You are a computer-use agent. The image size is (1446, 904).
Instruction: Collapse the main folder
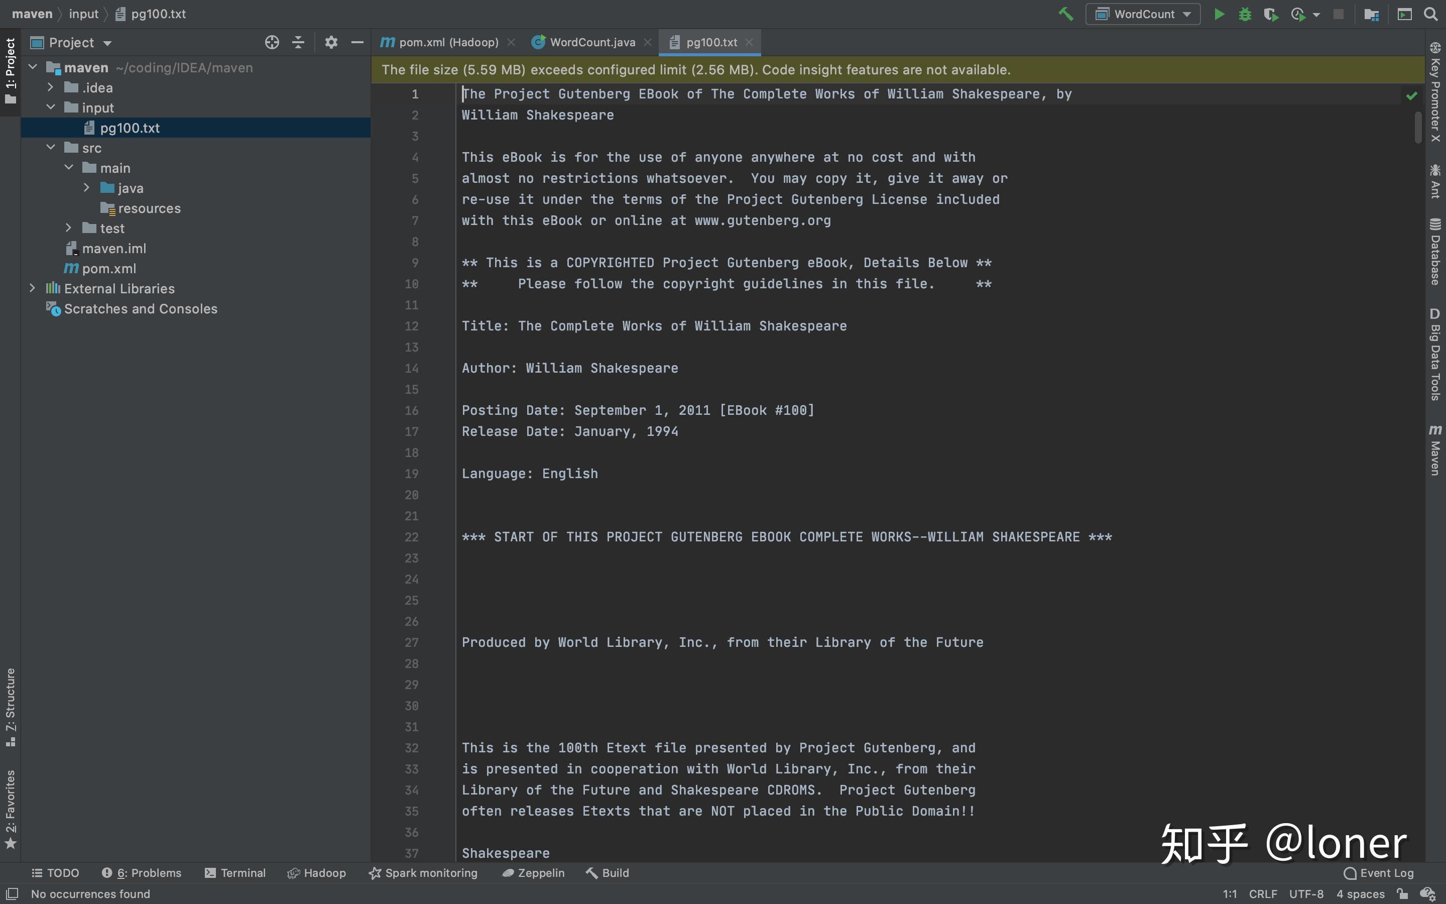click(69, 167)
